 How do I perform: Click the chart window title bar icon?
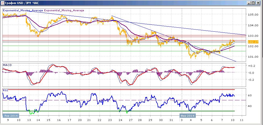[x=2, y=3]
